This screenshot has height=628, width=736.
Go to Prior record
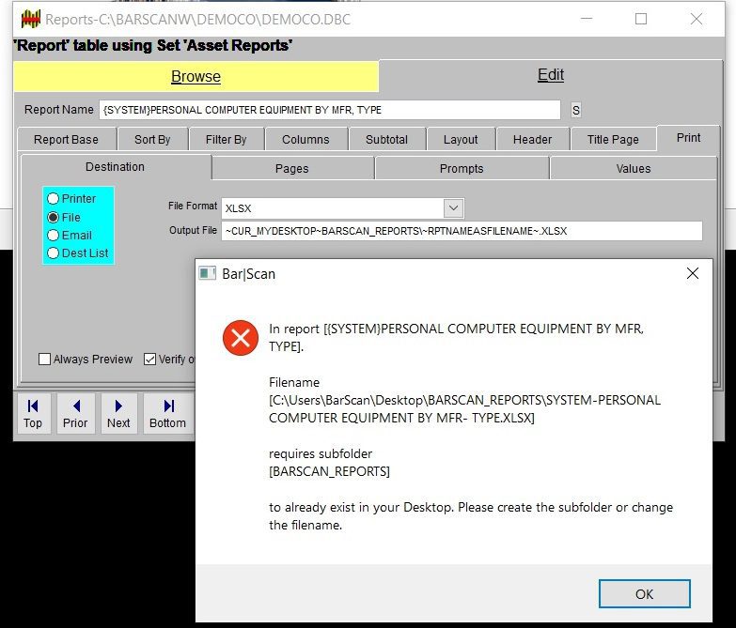(x=75, y=413)
